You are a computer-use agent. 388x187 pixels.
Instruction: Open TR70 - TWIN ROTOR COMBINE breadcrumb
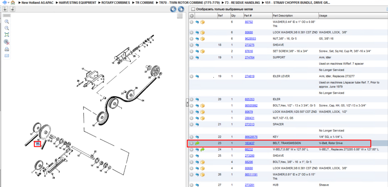coord(189,3)
